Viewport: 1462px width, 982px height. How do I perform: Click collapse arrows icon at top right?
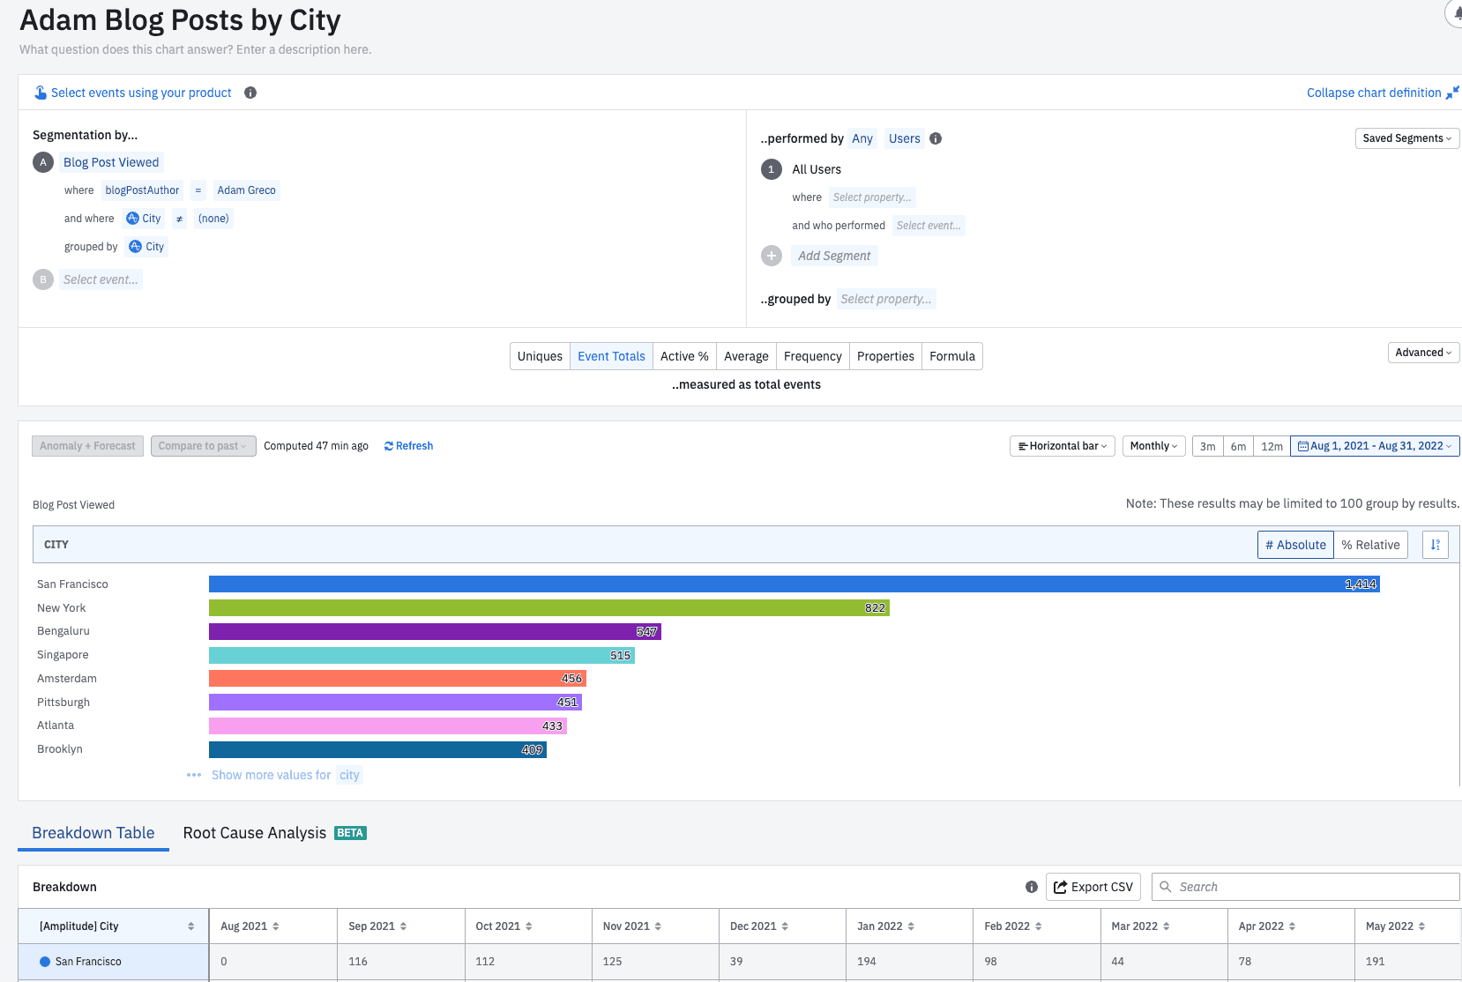coord(1452,93)
